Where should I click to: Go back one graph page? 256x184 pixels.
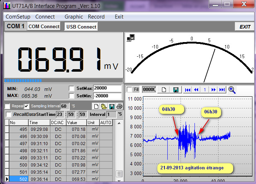tap(196, 90)
